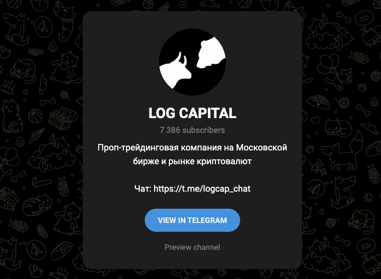381x279 pixels.
Task: Click the dog house doodle in background
Action: [x=8, y=198]
